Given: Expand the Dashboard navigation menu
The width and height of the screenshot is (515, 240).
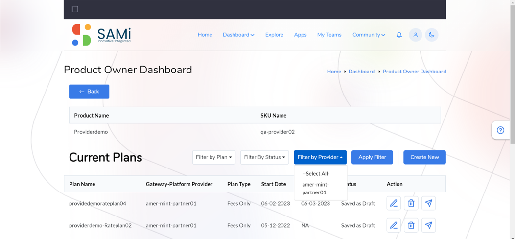Looking at the screenshot, I should tap(238, 35).
